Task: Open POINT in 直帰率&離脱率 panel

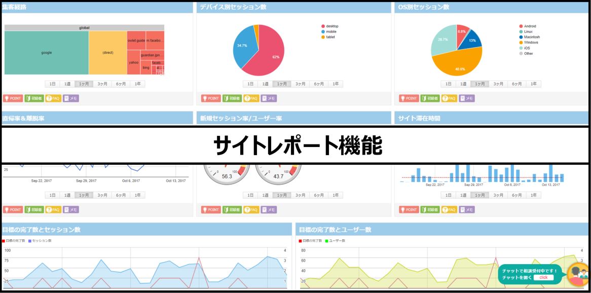Action: pos(13,210)
